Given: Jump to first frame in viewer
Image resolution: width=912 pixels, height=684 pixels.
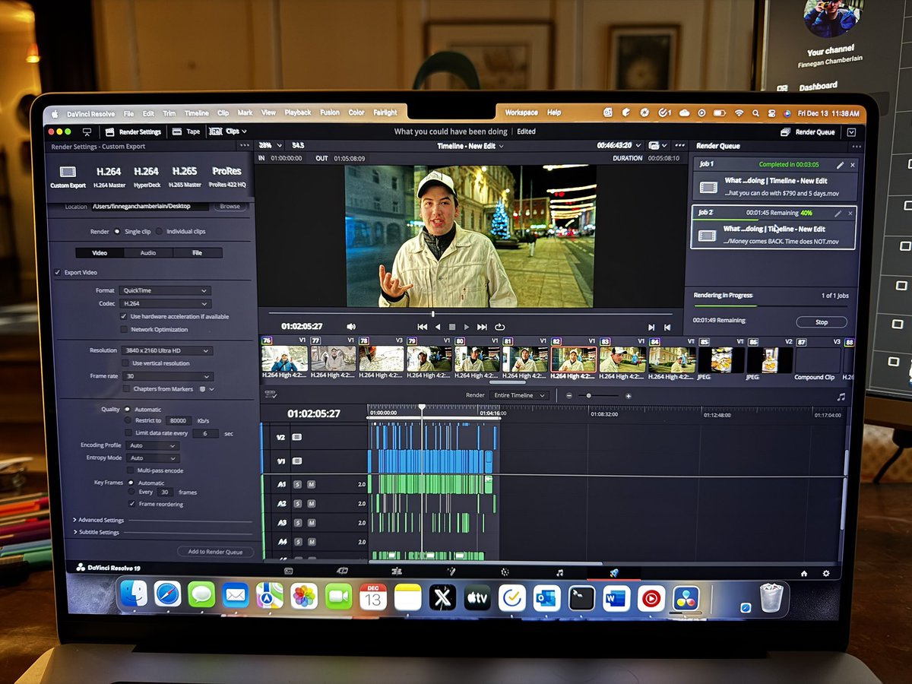Looking at the screenshot, I should click(422, 327).
